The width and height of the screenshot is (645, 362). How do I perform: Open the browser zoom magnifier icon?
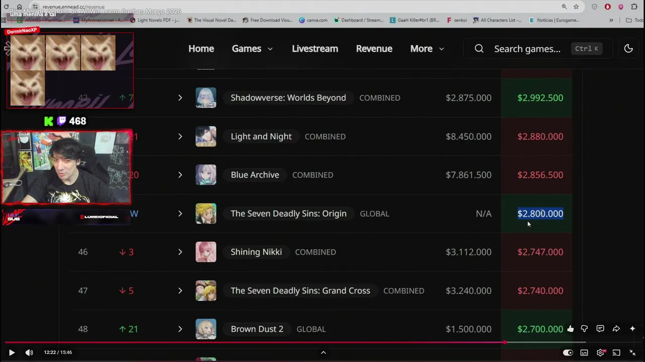click(x=564, y=7)
